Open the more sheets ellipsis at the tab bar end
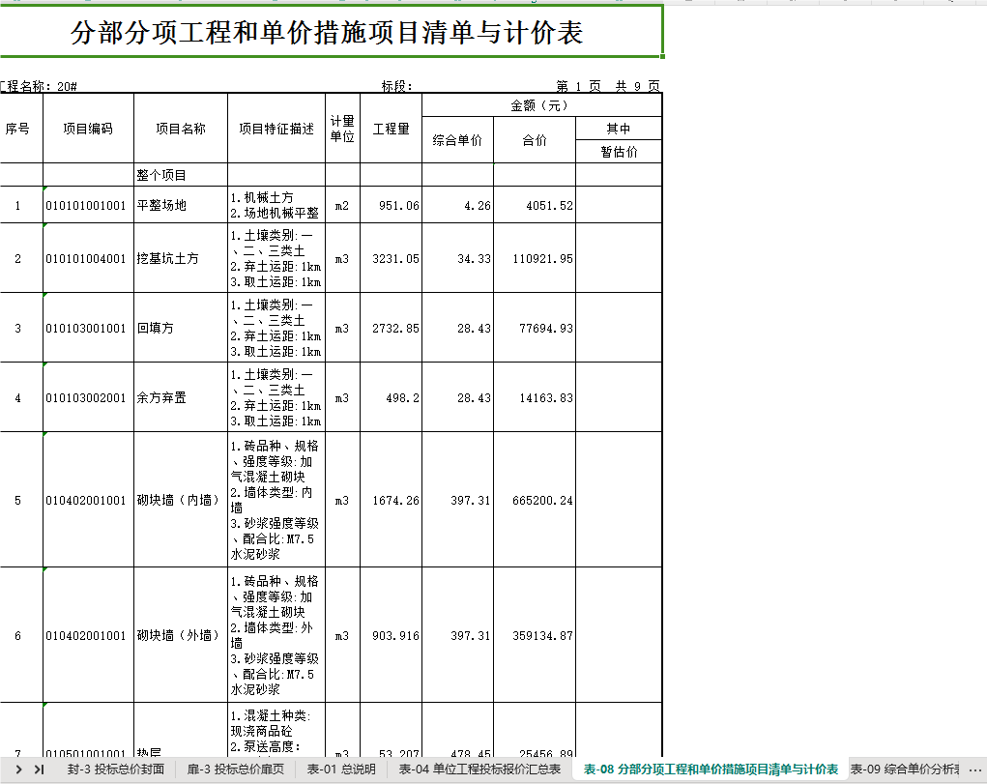This screenshot has width=987, height=784. point(975,769)
